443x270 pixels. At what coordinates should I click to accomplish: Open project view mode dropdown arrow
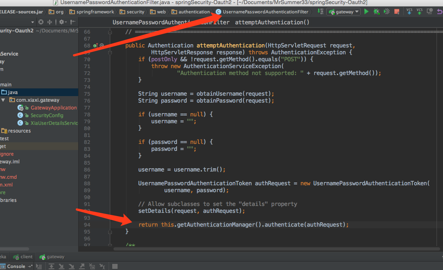[32, 22]
